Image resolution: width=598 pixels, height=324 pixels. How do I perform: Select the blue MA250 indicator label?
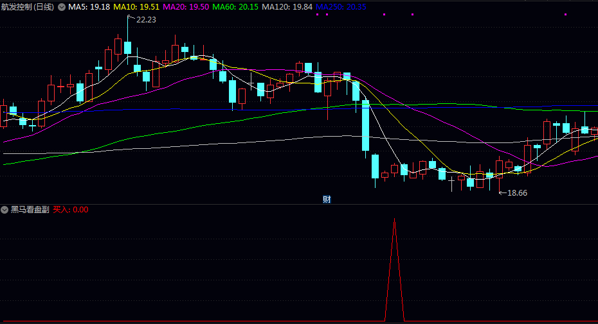coord(341,7)
